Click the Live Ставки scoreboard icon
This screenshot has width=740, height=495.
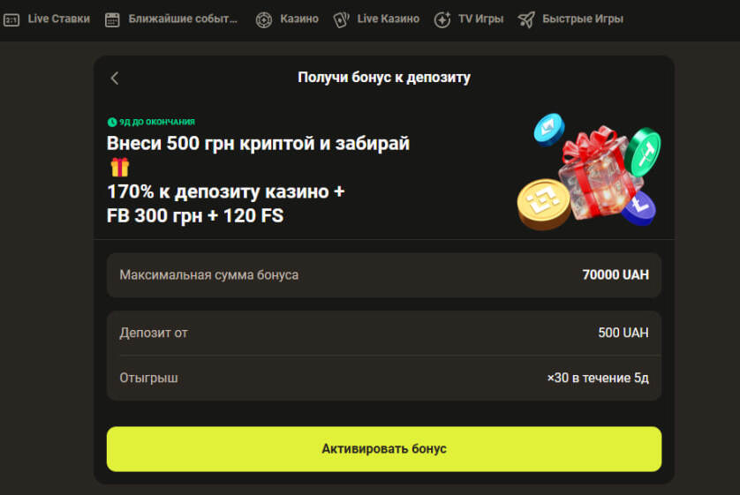coord(11,19)
